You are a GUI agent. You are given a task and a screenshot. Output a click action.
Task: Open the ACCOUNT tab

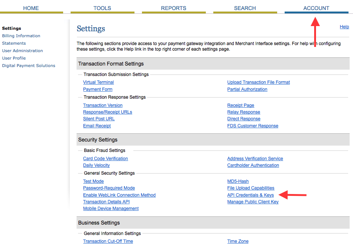tap(316, 8)
